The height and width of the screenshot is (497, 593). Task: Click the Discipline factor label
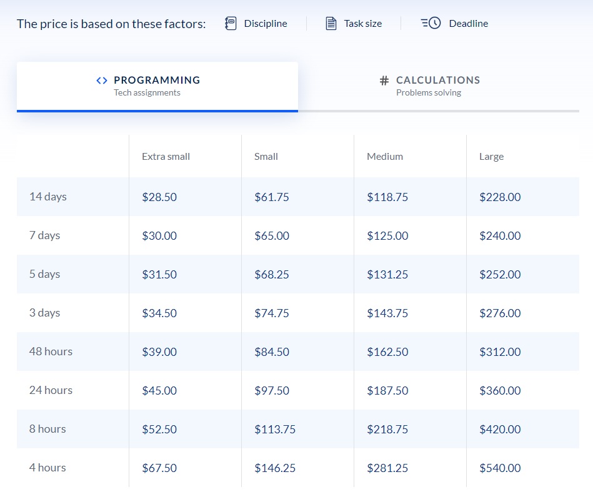266,24
